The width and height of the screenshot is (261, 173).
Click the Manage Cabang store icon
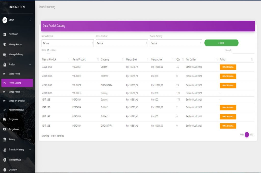click(x=5, y=55)
